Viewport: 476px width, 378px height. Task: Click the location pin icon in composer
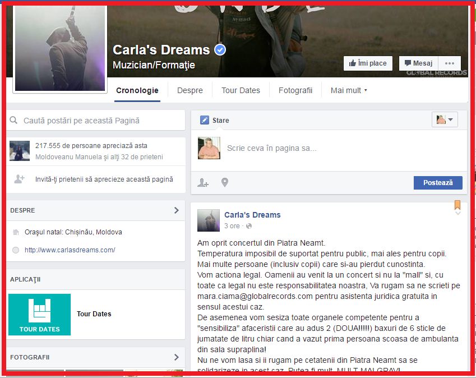coord(225,182)
